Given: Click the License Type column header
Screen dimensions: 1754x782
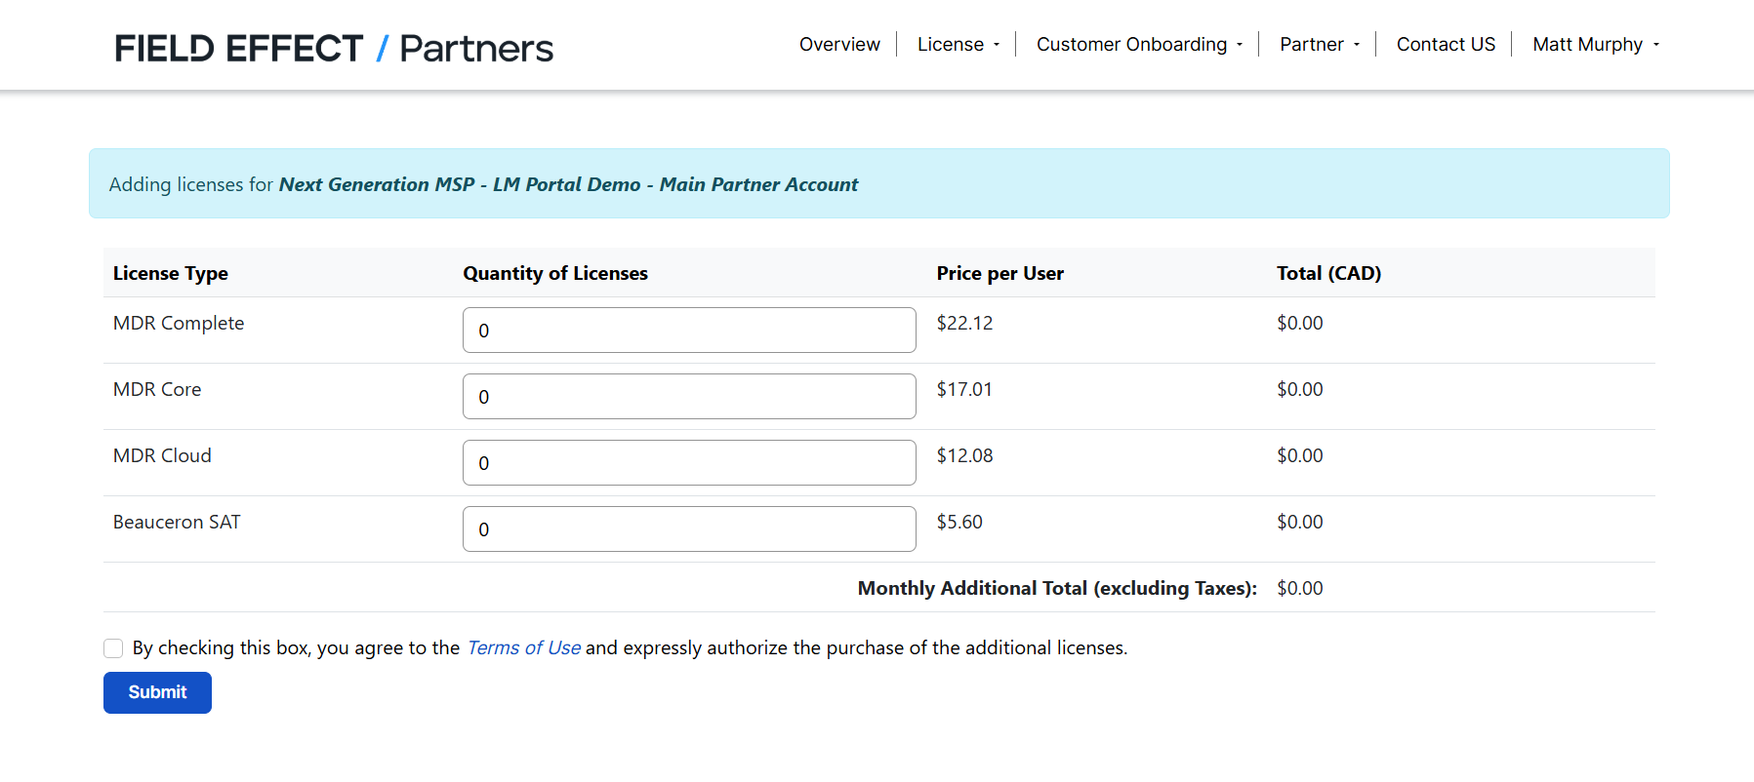Looking at the screenshot, I should point(171,273).
